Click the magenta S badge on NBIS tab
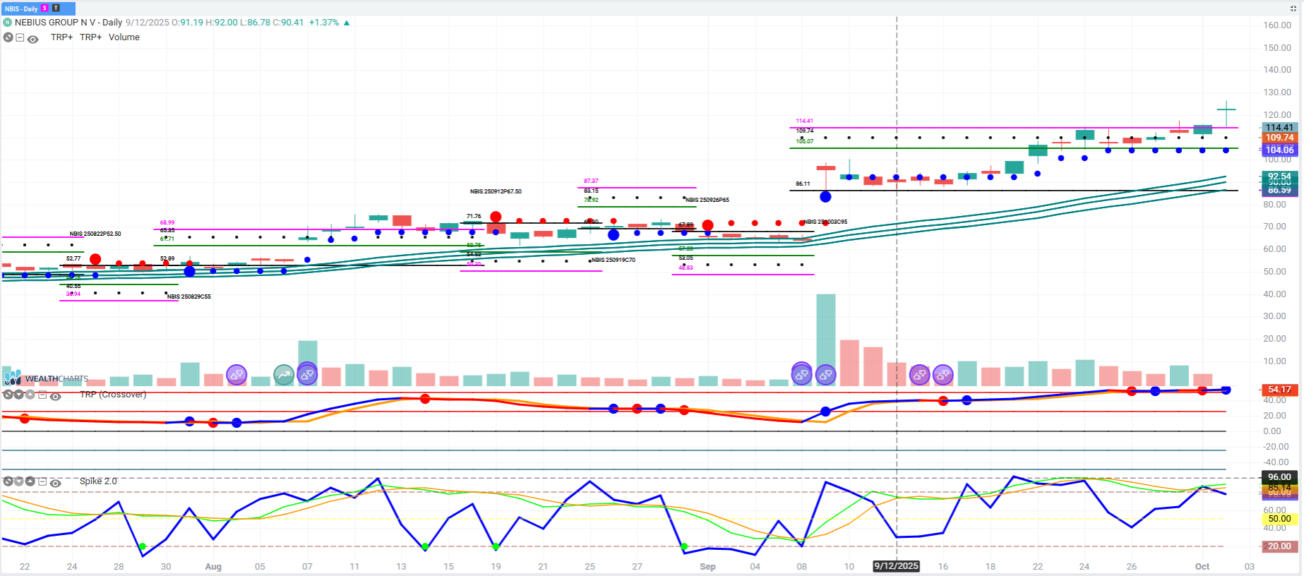Viewport: 1304px width, 576px height. [x=45, y=8]
